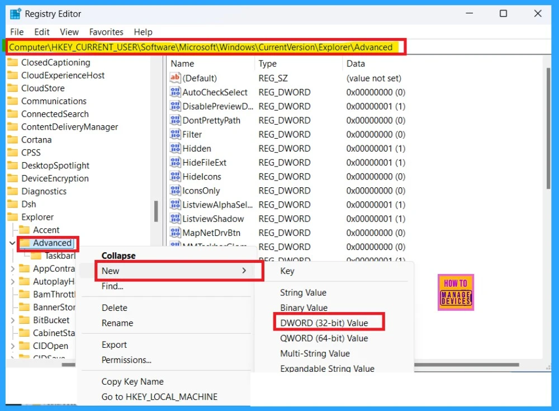This screenshot has width=559, height=411.
Task: Click the CloudStore folder icon
Action: 12,88
